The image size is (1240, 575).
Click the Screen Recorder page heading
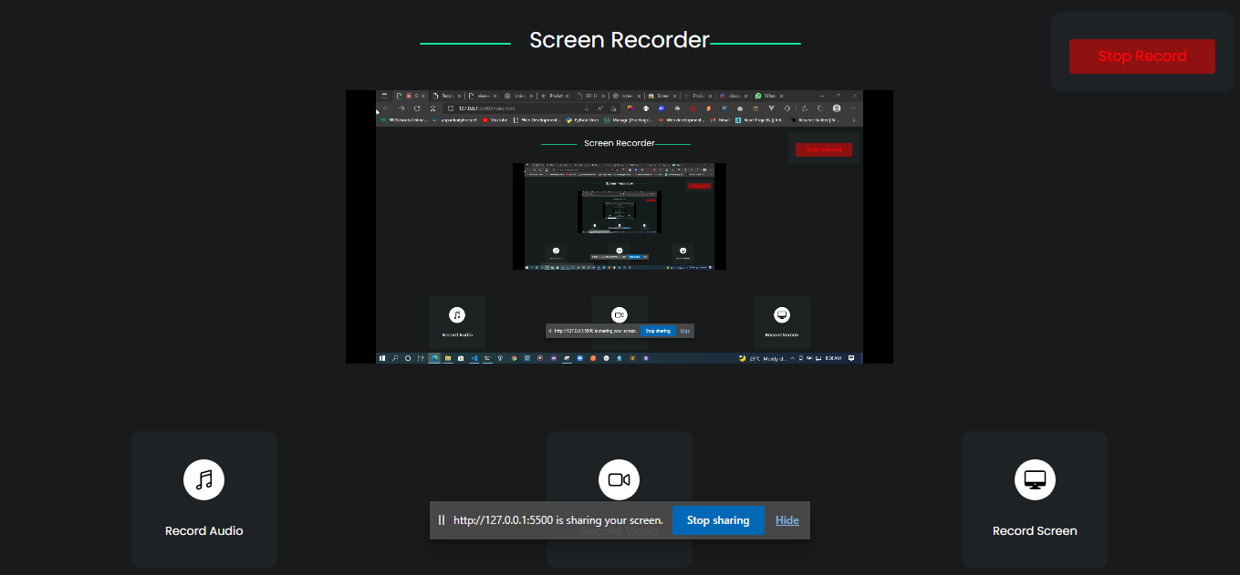[x=620, y=40]
